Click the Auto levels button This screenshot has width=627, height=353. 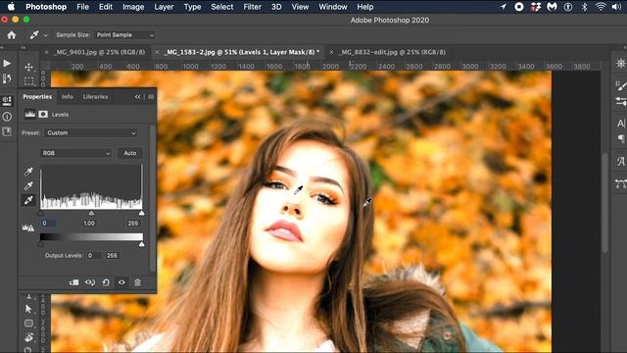(x=130, y=153)
